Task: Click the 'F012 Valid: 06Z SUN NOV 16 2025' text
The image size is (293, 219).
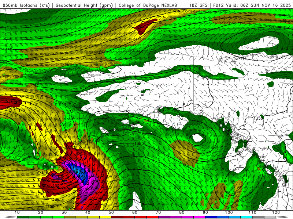Action: point(252,5)
